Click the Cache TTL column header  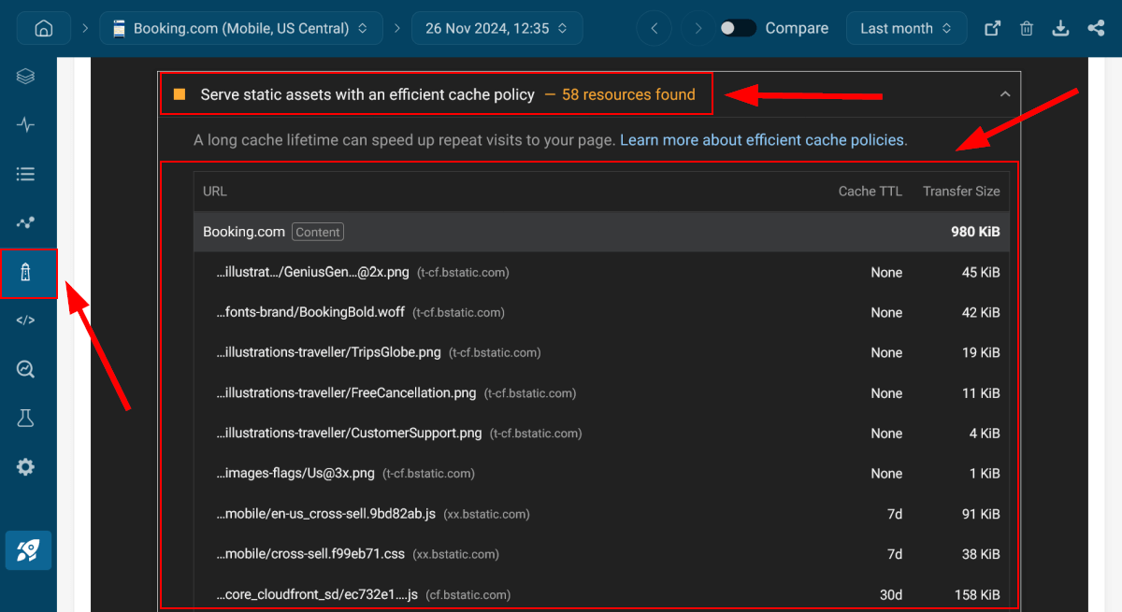870,192
